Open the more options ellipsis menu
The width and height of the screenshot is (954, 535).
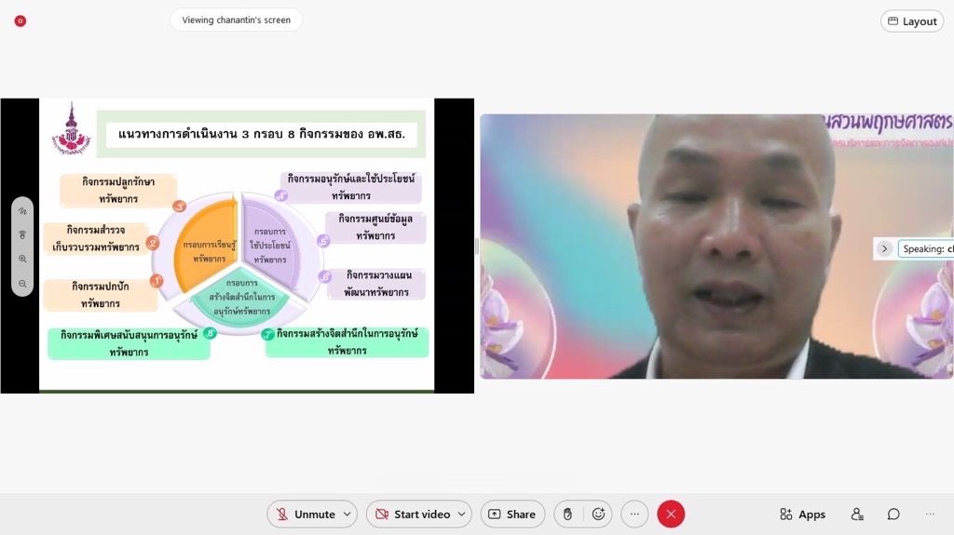pos(634,515)
